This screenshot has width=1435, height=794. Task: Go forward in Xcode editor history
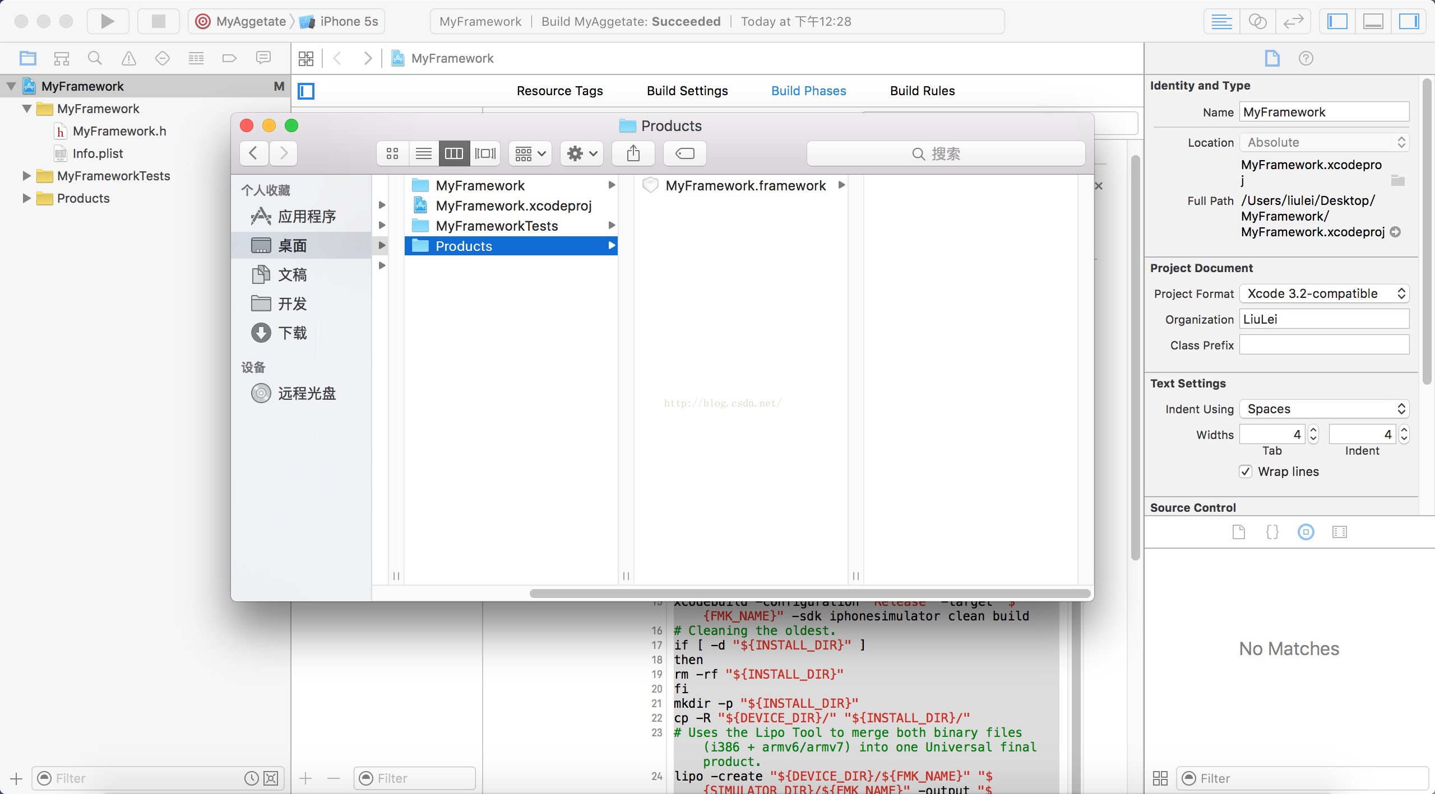pos(368,58)
